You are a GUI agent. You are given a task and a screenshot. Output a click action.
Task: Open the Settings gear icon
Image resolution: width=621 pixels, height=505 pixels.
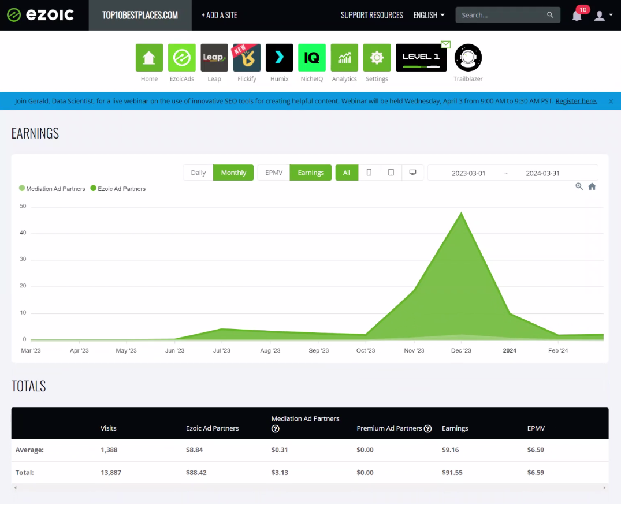[x=377, y=58]
